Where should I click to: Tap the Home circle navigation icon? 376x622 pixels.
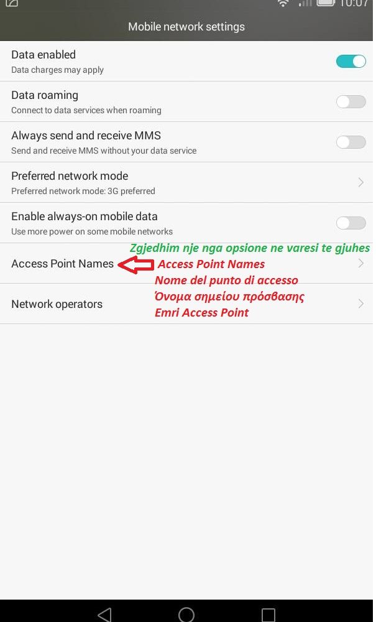(186, 614)
